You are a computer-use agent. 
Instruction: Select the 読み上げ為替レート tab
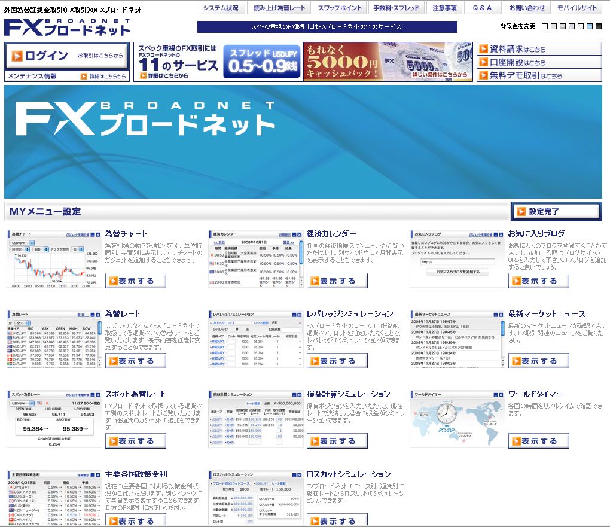click(280, 8)
